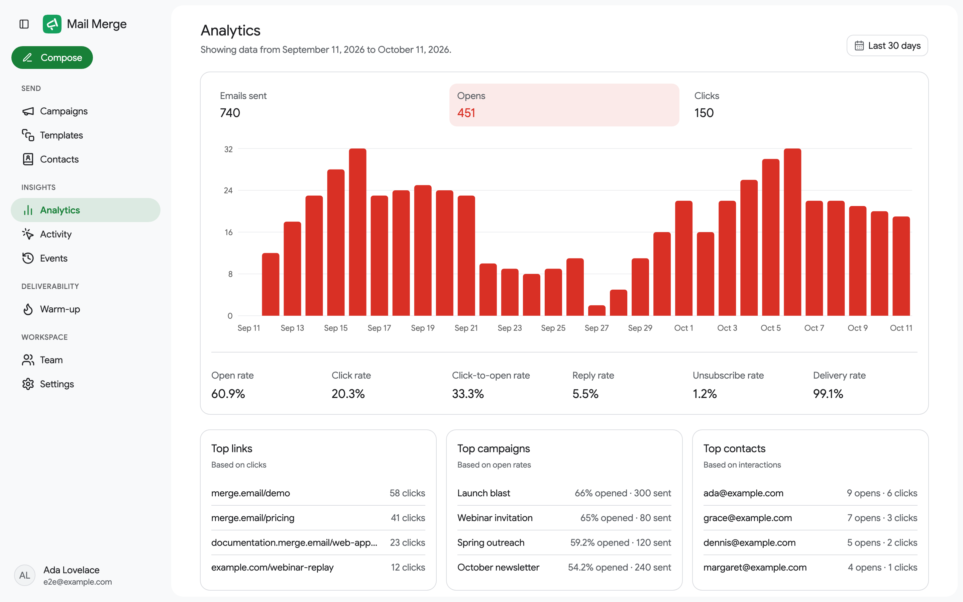
Task: Click the Compose button
Action: tap(52, 58)
